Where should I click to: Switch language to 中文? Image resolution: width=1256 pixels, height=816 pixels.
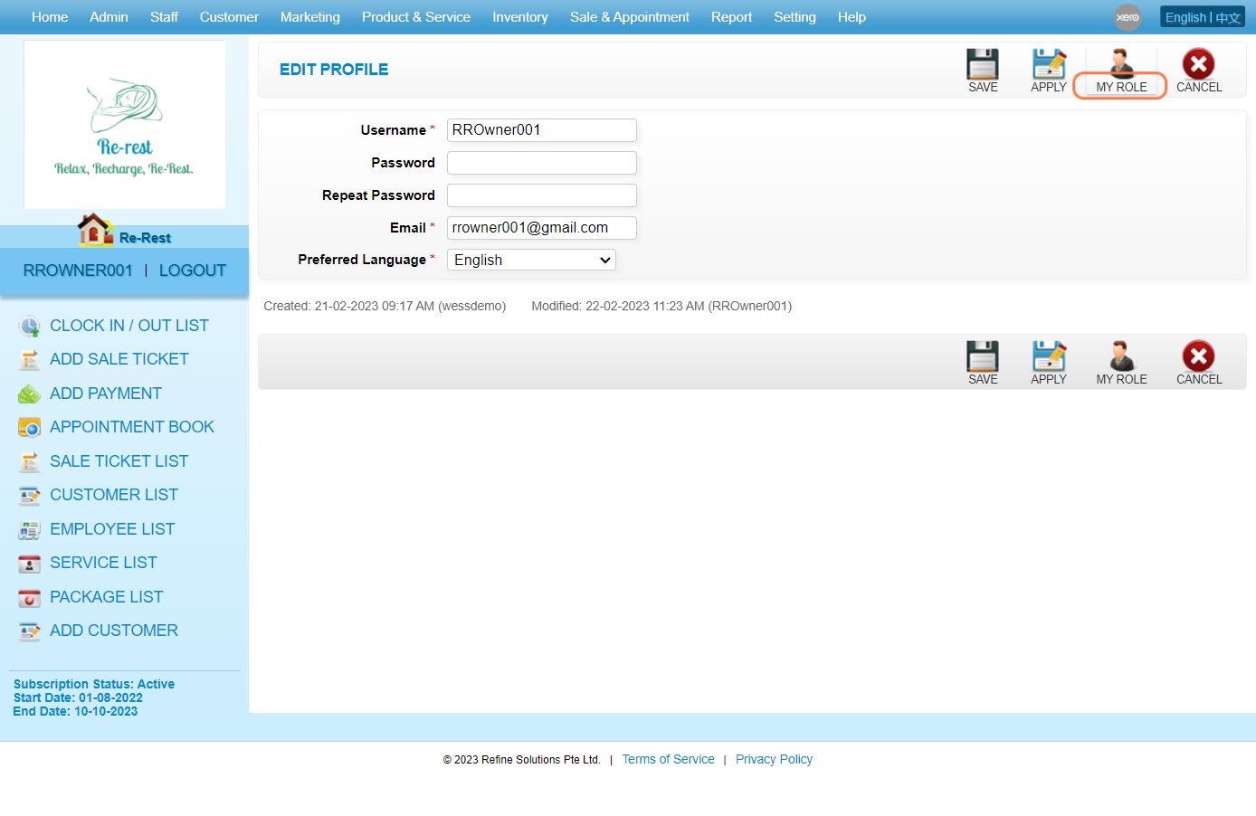(1228, 17)
